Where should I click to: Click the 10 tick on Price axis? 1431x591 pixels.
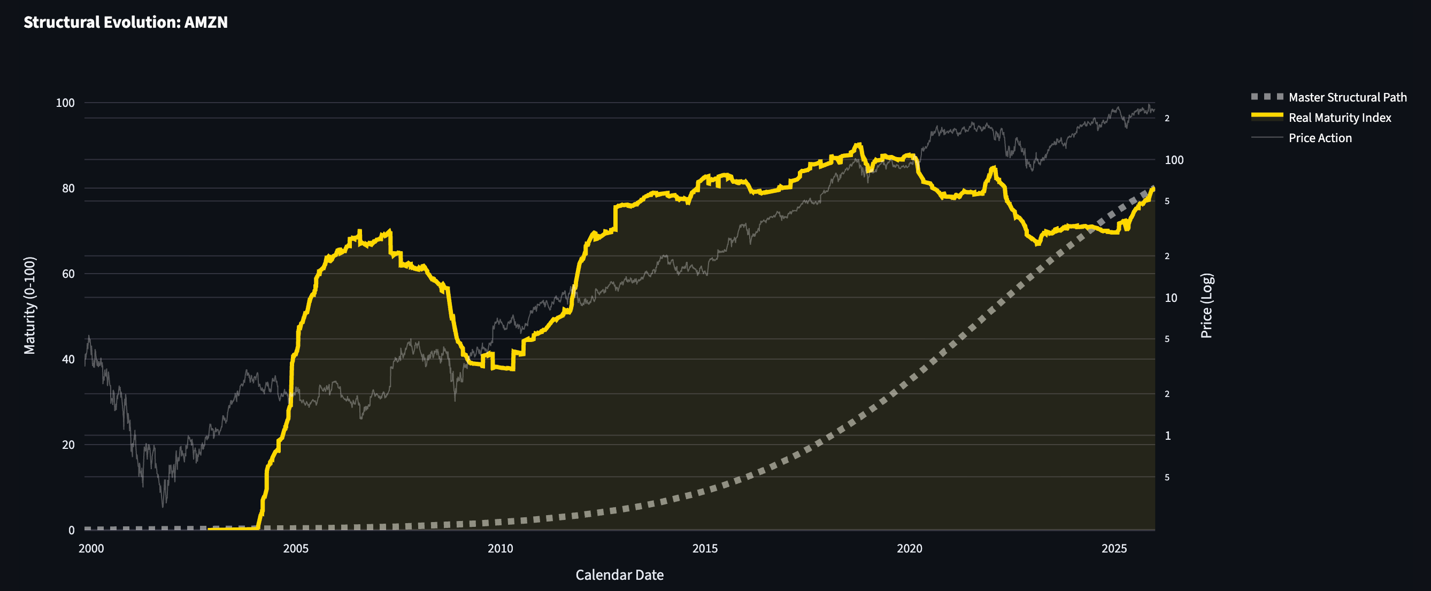coord(1171,298)
